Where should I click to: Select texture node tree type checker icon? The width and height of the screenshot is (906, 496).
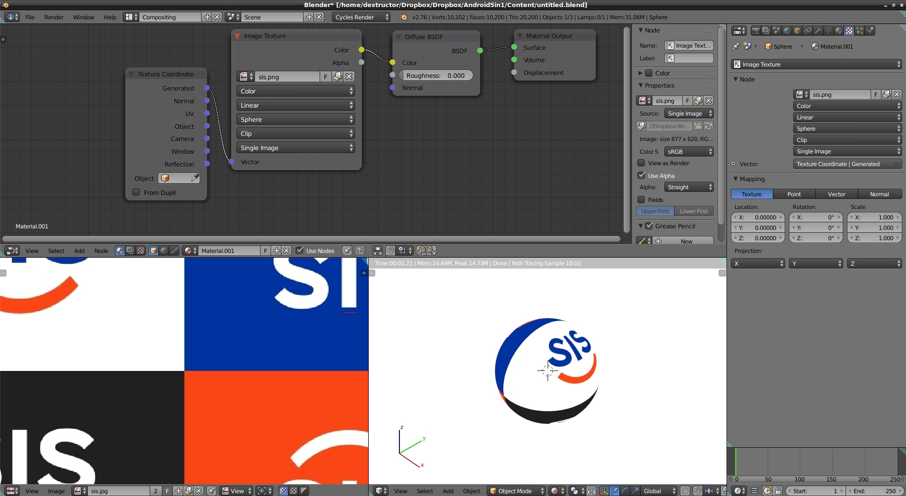140,251
